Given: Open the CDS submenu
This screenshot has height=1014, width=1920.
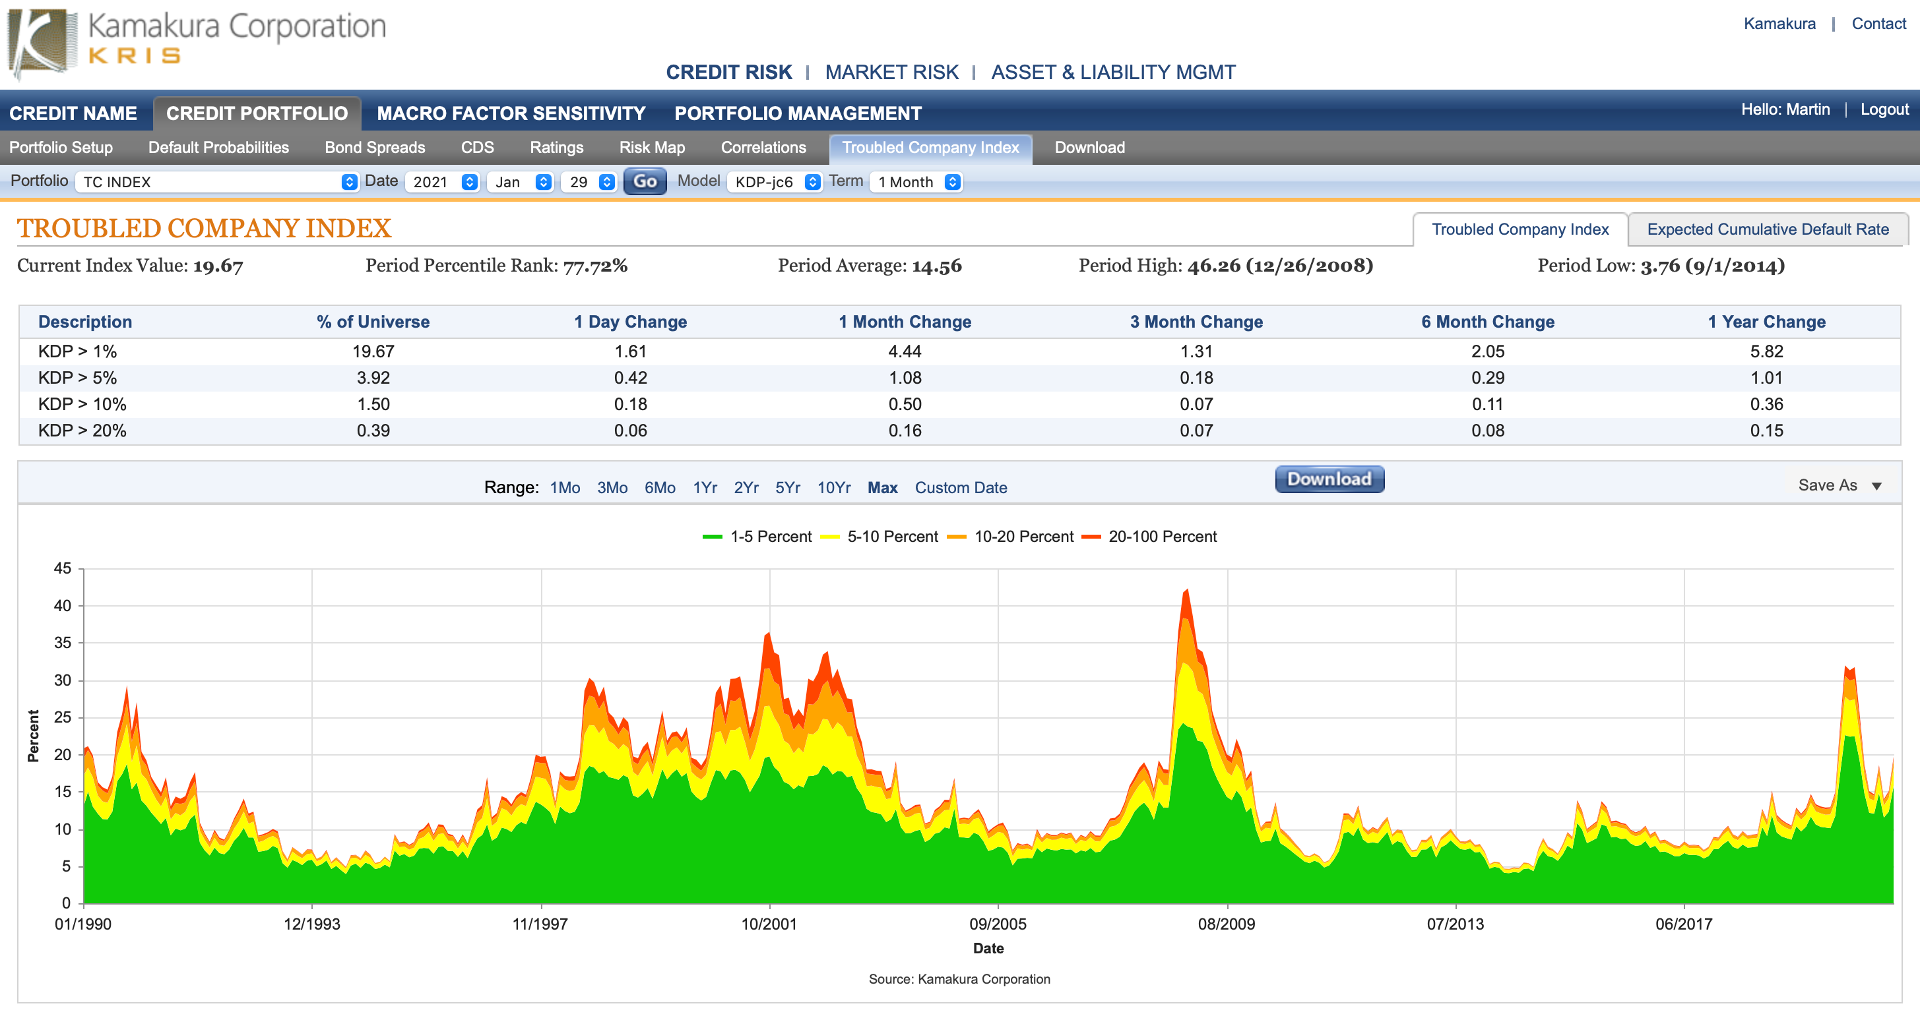Looking at the screenshot, I should click(x=477, y=148).
